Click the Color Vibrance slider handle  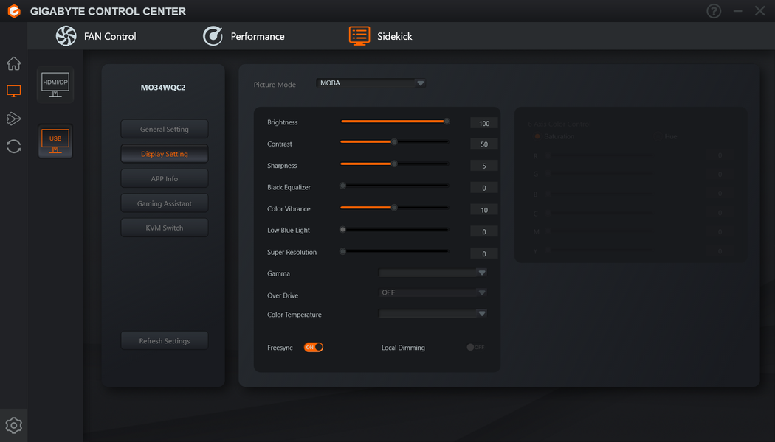(394, 208)
